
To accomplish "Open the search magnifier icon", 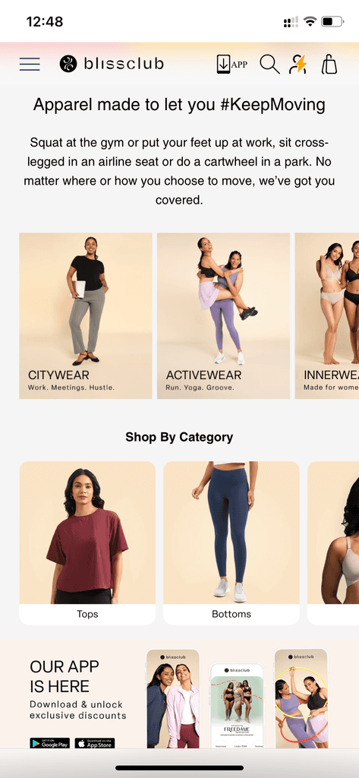I will [x=269, y=65].
